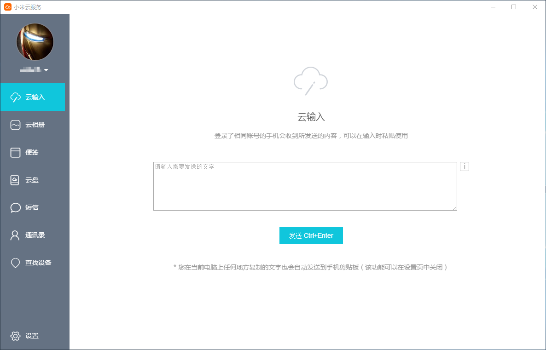Open the 查找设备 label in sidebar
This screenshot has width=546, height=350.
pyautogui.click(x=38, y=263)
